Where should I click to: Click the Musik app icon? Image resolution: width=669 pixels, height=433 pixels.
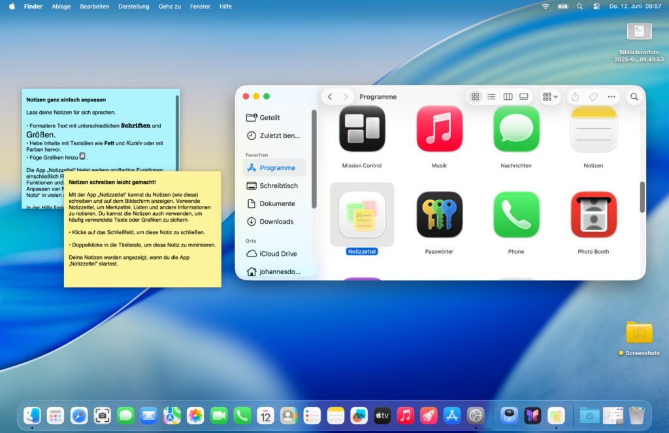(439, 129)
